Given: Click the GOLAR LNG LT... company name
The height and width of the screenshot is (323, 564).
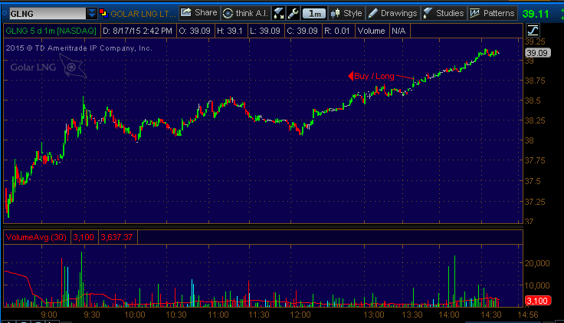Looking at the screenshot, I should (x=143, y=14).
